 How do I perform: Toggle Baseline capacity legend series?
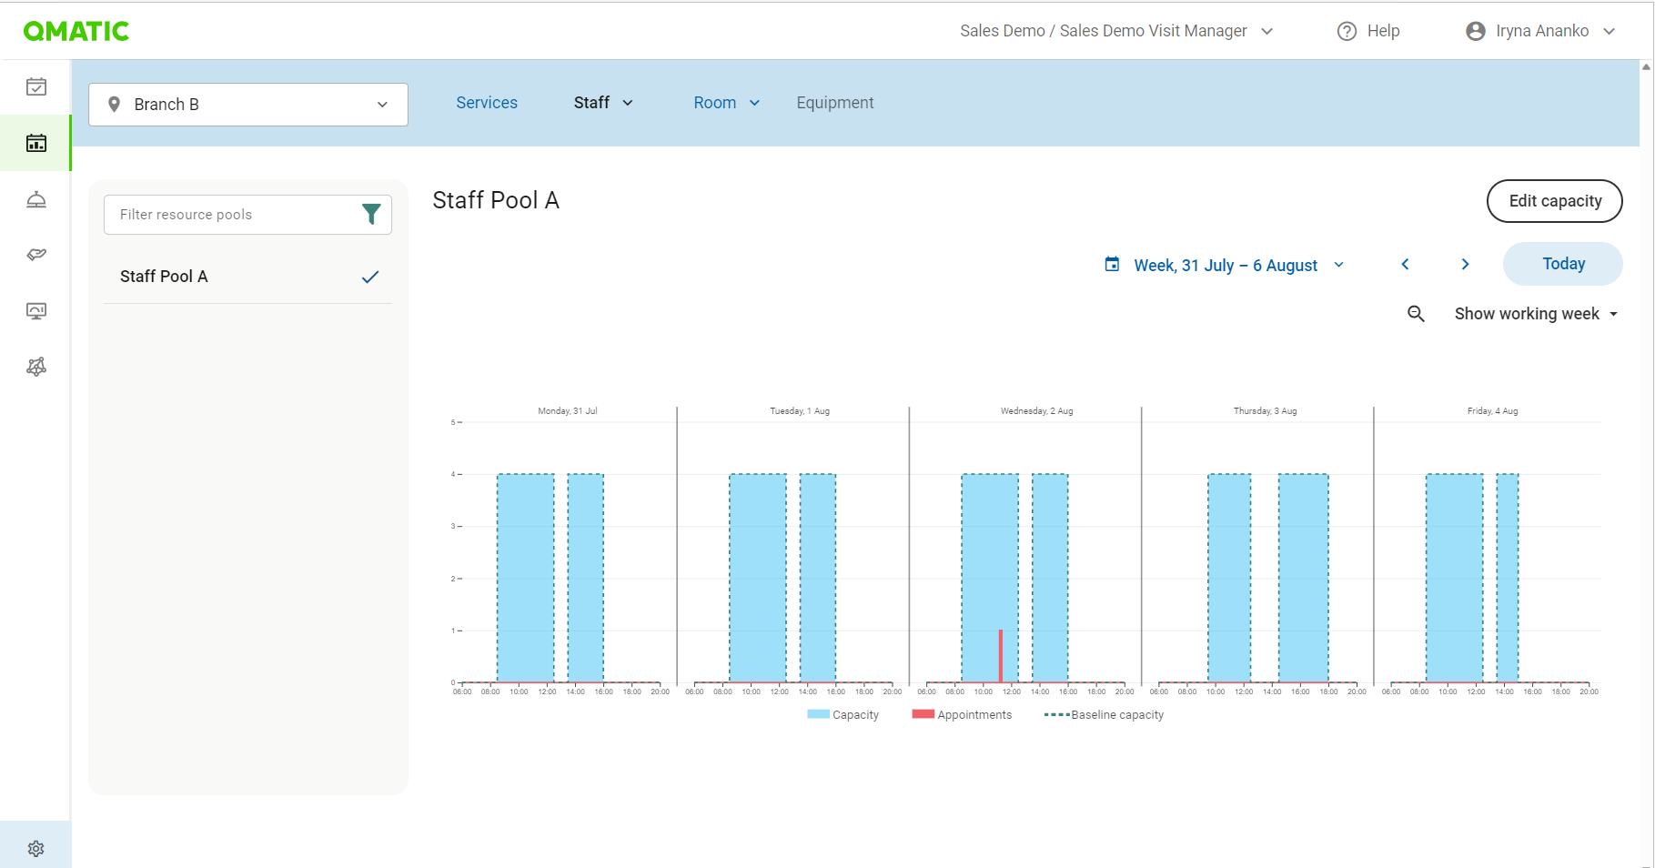click(1104, 714)
